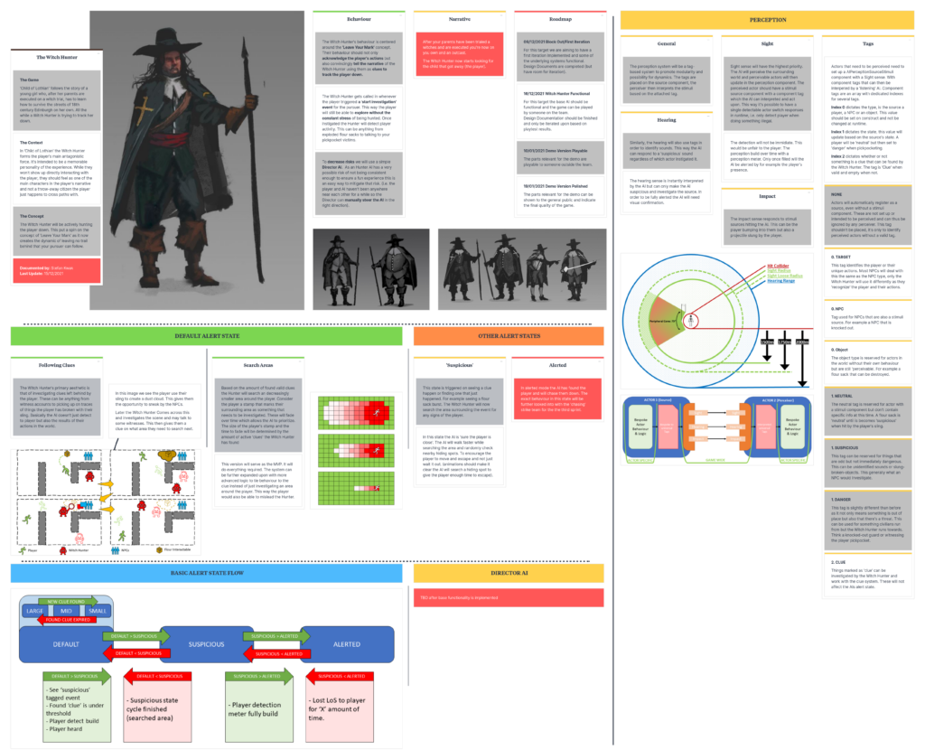Click the player figure in the perception diagram center
Screen dimensions: 925x750
tap(688, 320)
